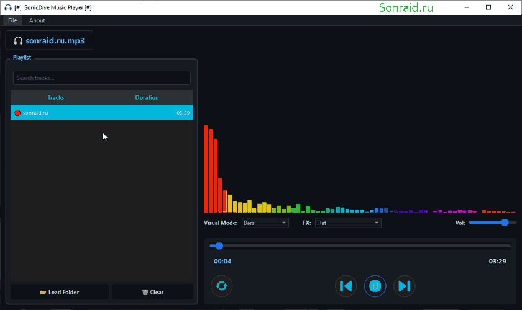Click the Tracks column header
This screenshot has height=310, width=522.
55,97
